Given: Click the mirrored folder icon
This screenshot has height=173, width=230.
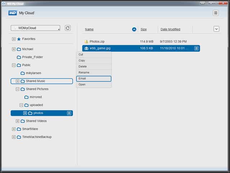Looking at the screenshot, I should 26,97.
